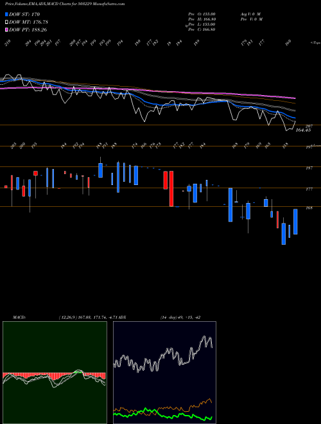Click the 177 price level label
321x424 pixels.
[309, 190]
